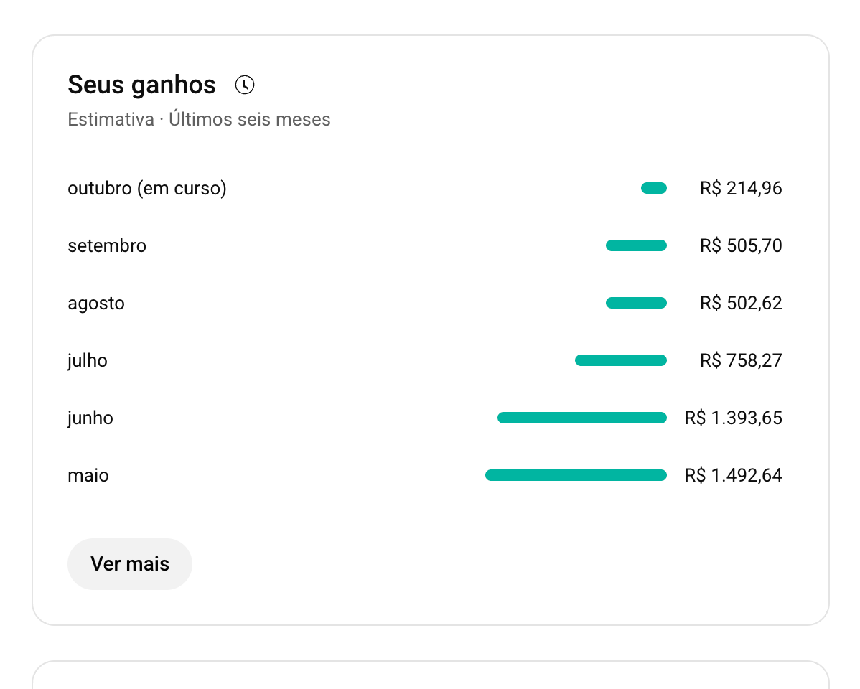
Task: Select the R$ 505,70 amount
Action: tap(741, 246)
